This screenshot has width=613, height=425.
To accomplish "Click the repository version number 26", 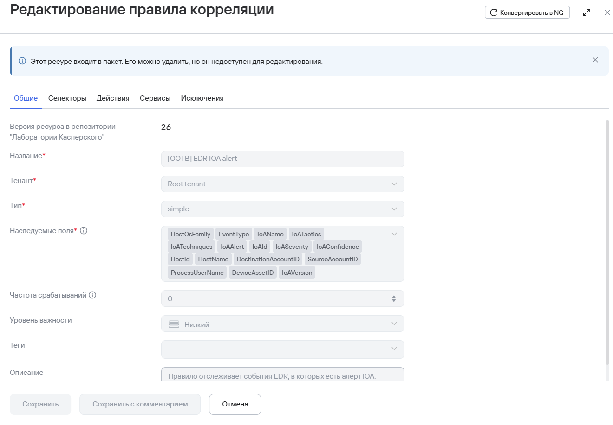I will click(x=166, y=127).
